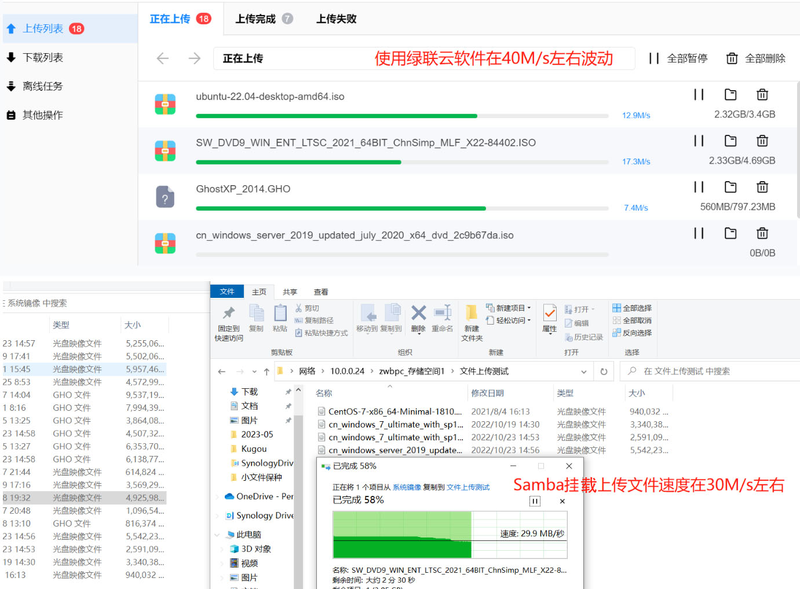800x589 pixels.
Task: Switch to the 上传完成 tab
Action: coord(264,19)
